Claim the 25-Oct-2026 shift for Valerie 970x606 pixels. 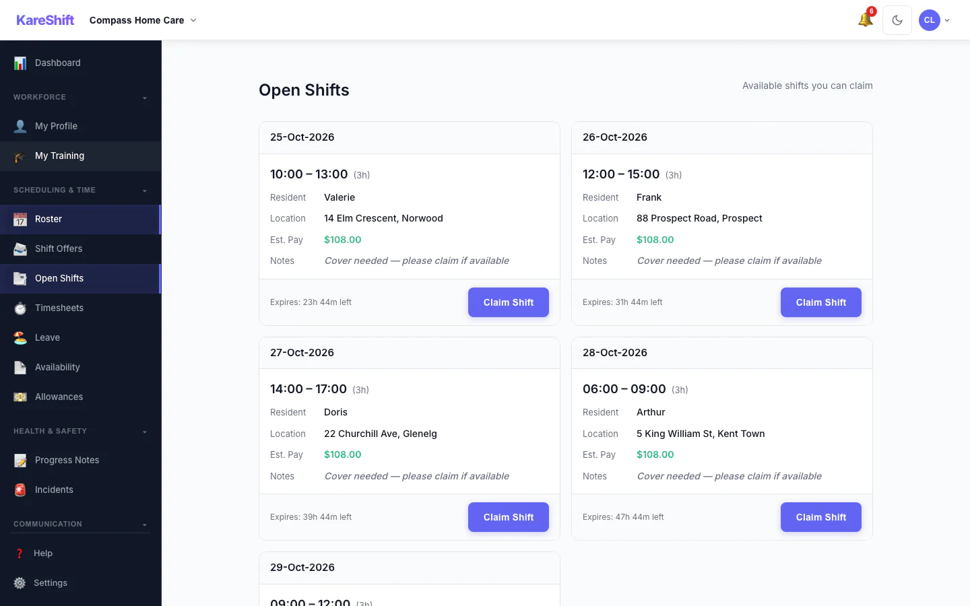pos(509,302)
